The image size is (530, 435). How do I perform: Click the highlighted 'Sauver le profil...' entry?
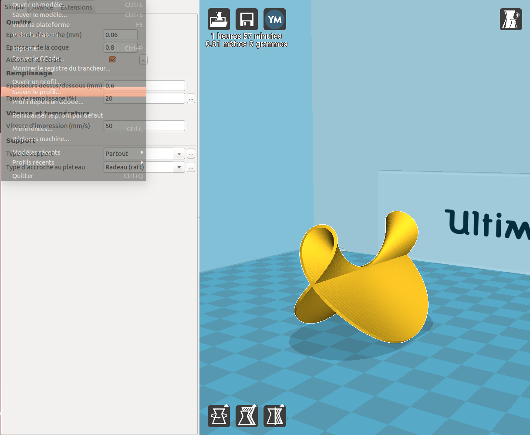pyautogui.click(x=73, y=92)
